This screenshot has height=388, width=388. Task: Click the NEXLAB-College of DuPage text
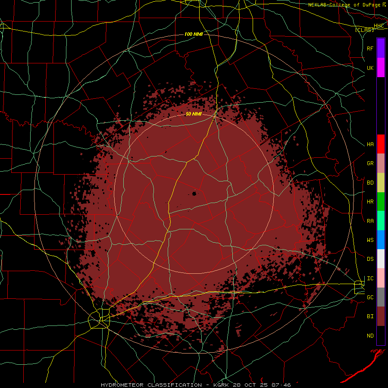tap(345, 5)
